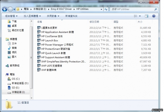Select 本機磁碟 (I:) in the address breadcrumb
The image size is (164, 112).
click(40, 9)
